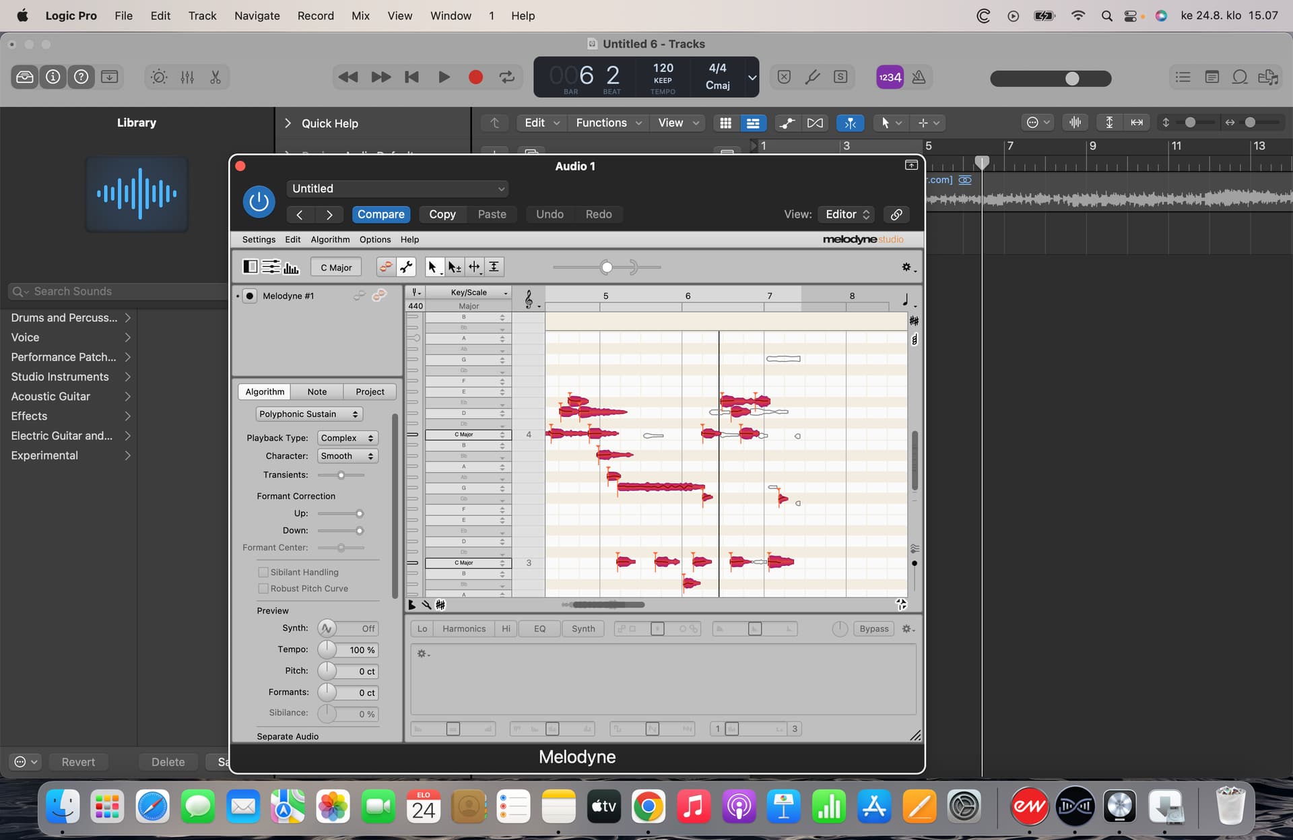Open the Note Pads icon
This screenshot has width=1293, height=840.
(x=1212, y=77)
